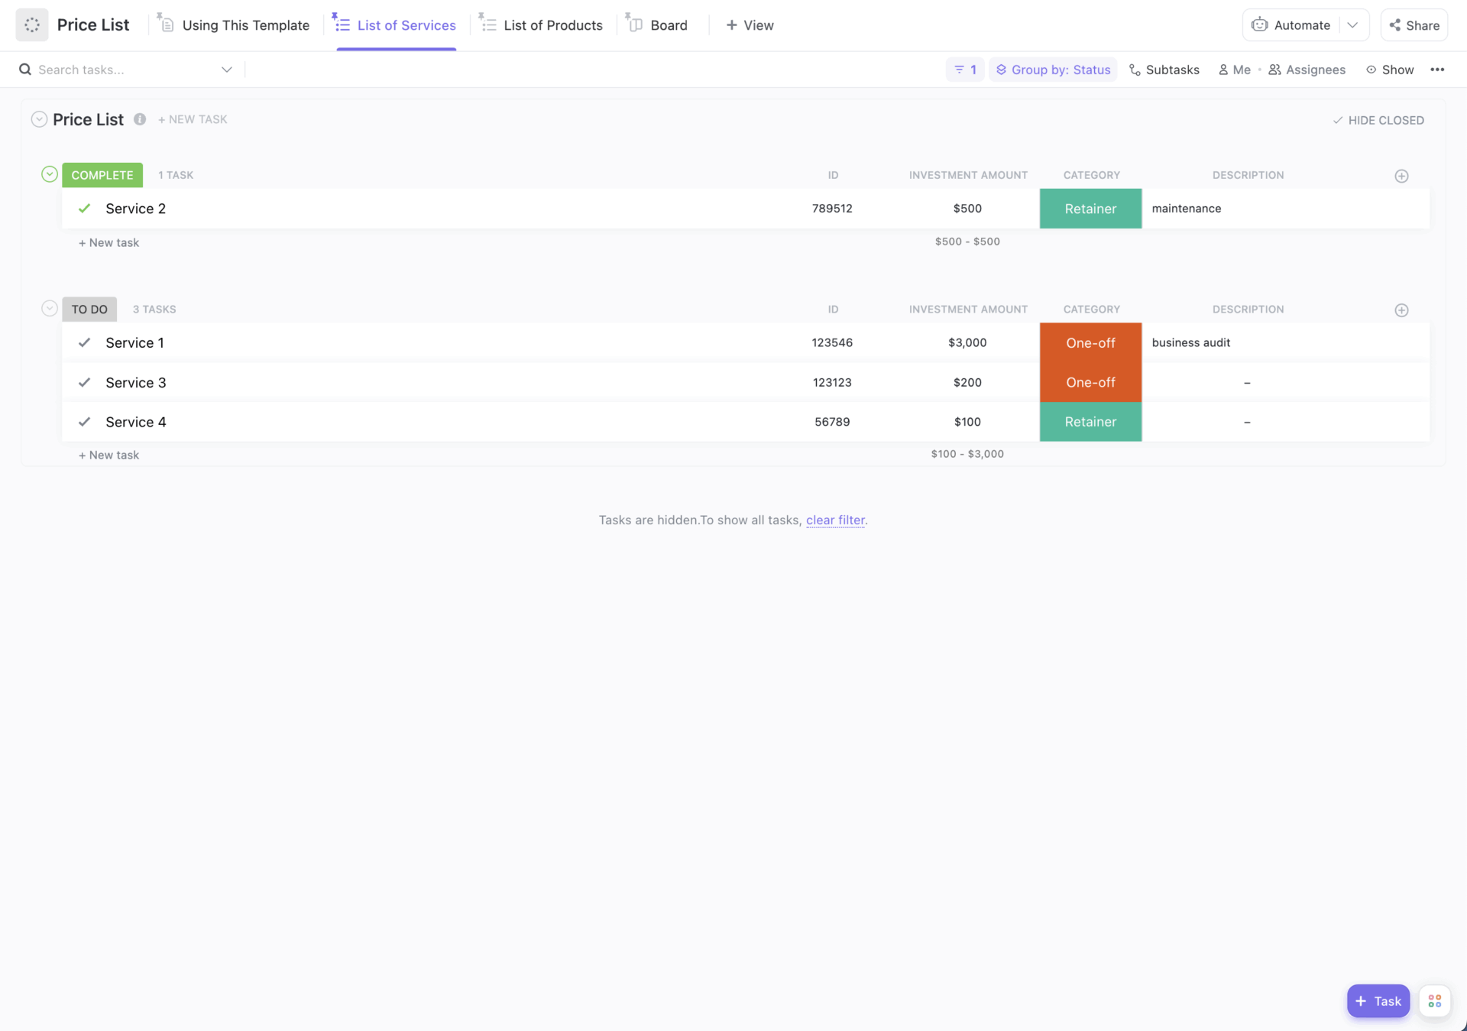Image resolution: width=1467 pixels, height=1031 pixels.
Task: Change the Retainer category color on Service 2
Action: [x=1090, y=208]
